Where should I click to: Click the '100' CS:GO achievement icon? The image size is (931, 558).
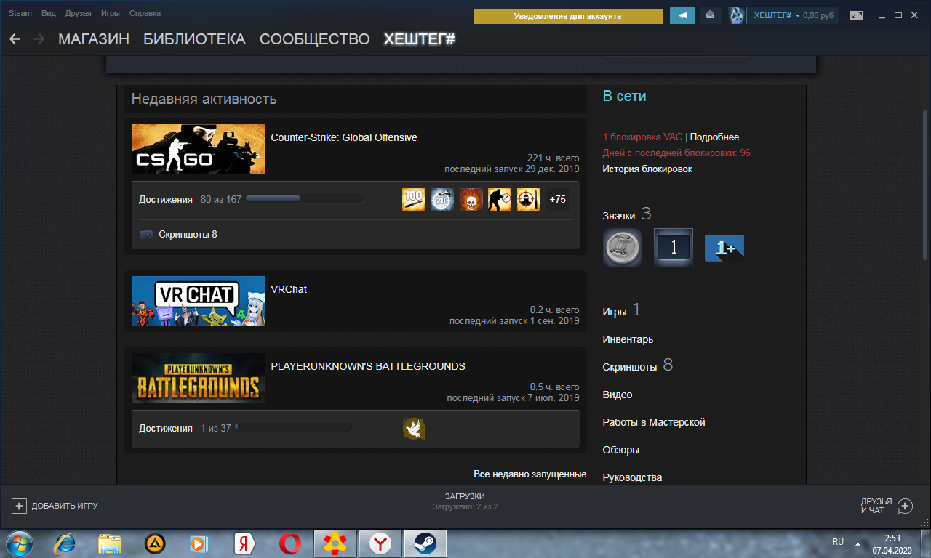[x=414, y=200]
